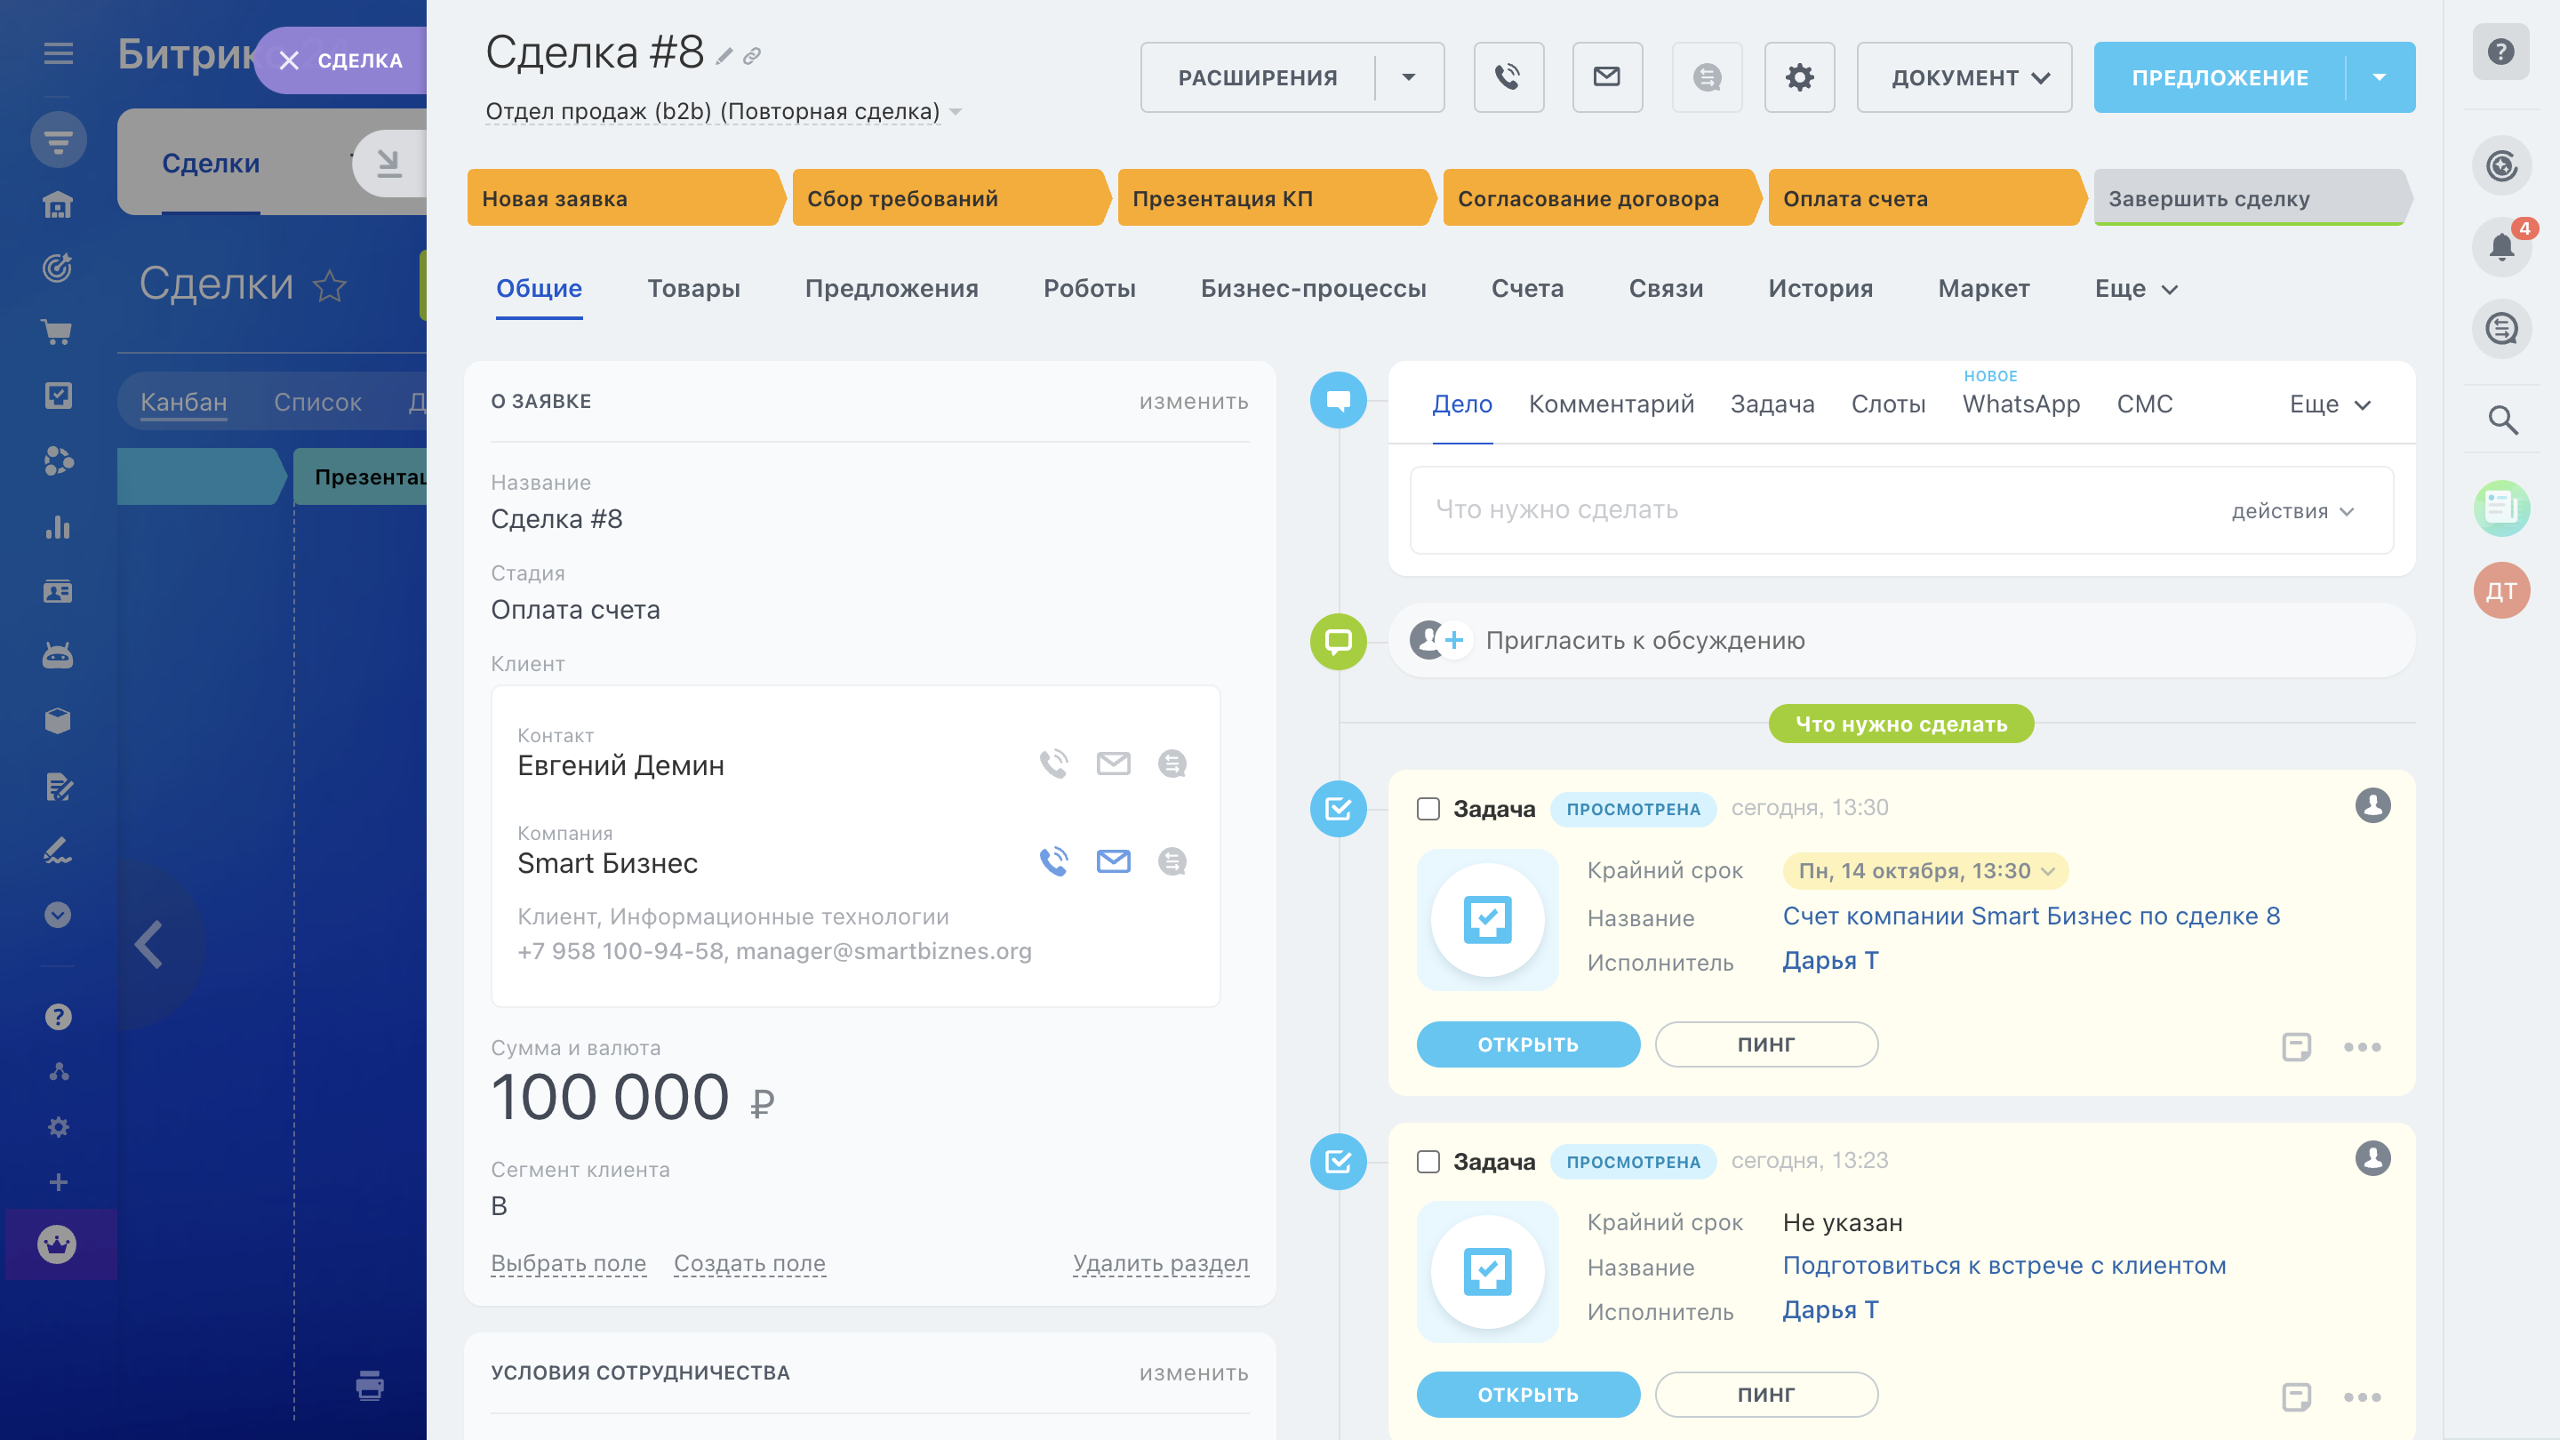This screenshot has width=2560, height=1440.
Task: Open the deadline Пн, 14 октября dropdown
Action: [x=1925, y=870]
